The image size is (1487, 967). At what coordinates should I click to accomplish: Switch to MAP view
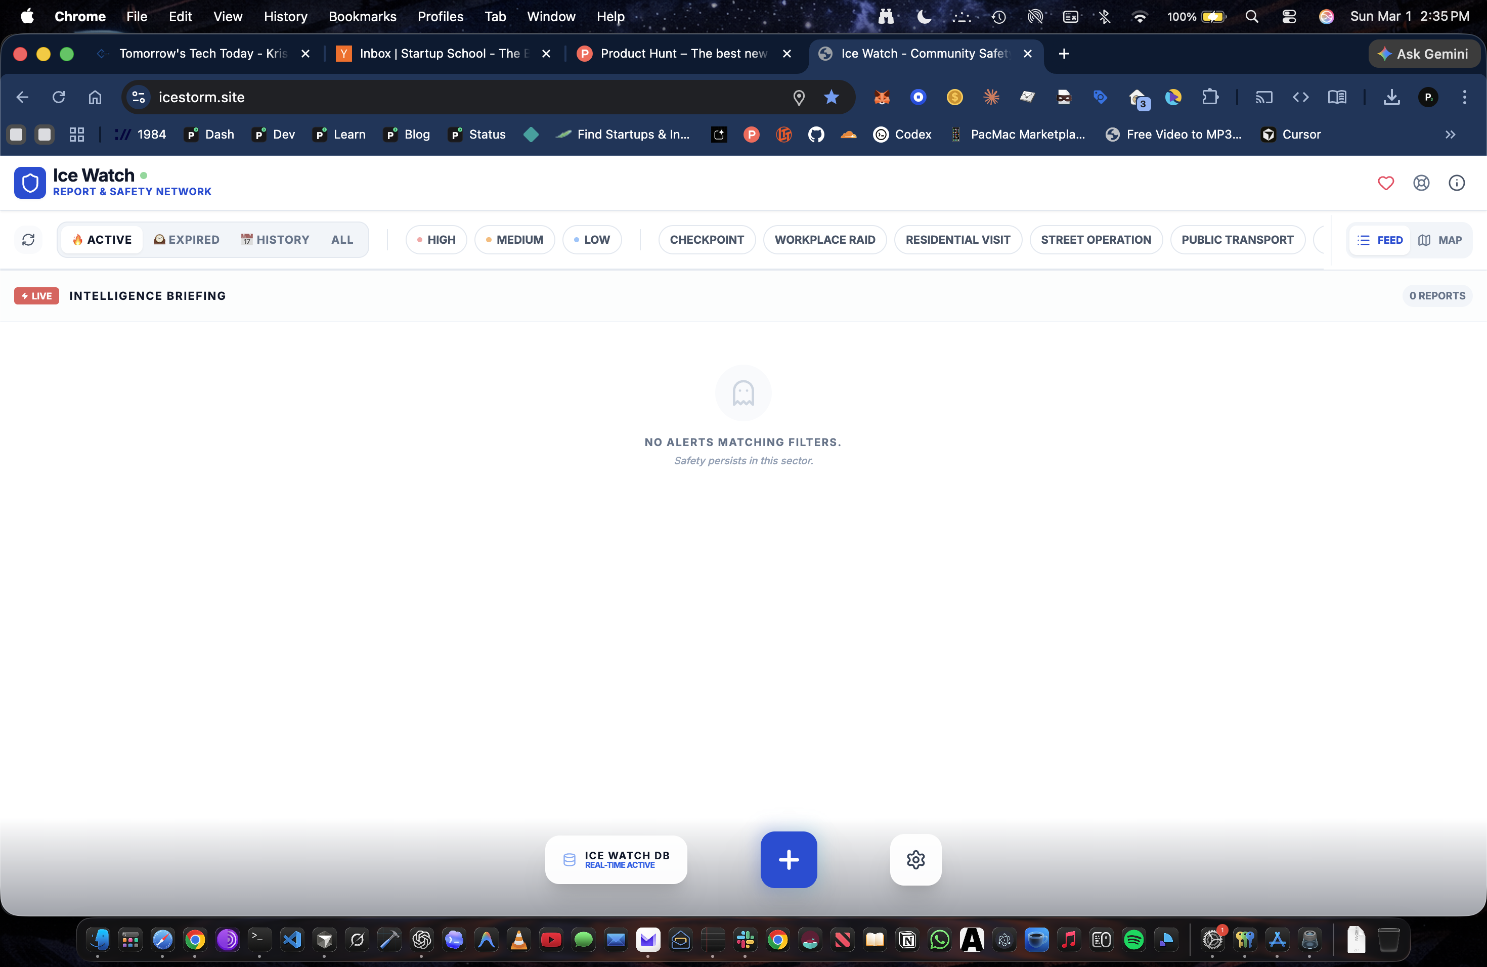[1440, 240]
